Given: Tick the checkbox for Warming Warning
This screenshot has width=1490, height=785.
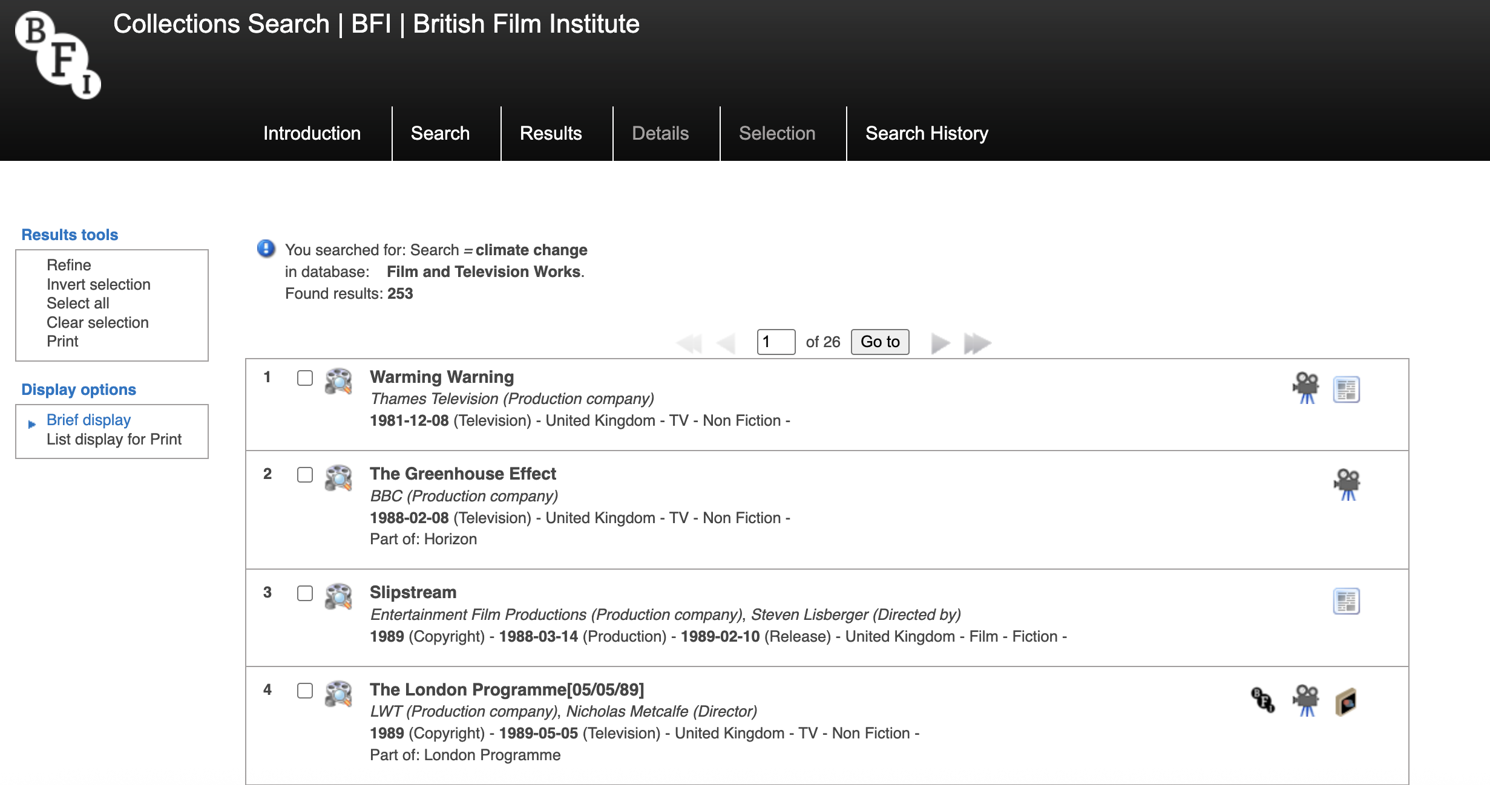Looking at the screenshot, I should coord(305,378).
